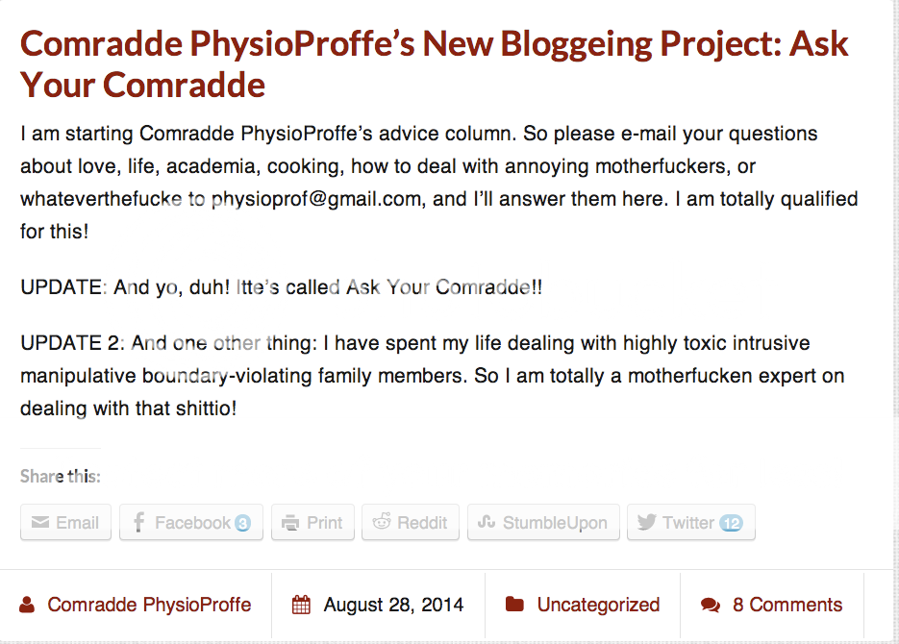
Task: Click the printer icon beside Print
Action: pos(290,523)
